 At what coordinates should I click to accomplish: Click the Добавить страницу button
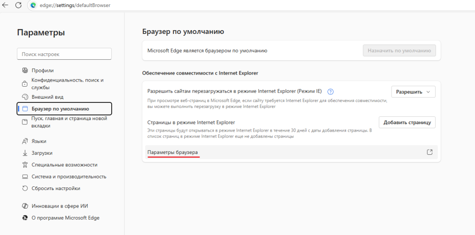[x=407, y=122]
